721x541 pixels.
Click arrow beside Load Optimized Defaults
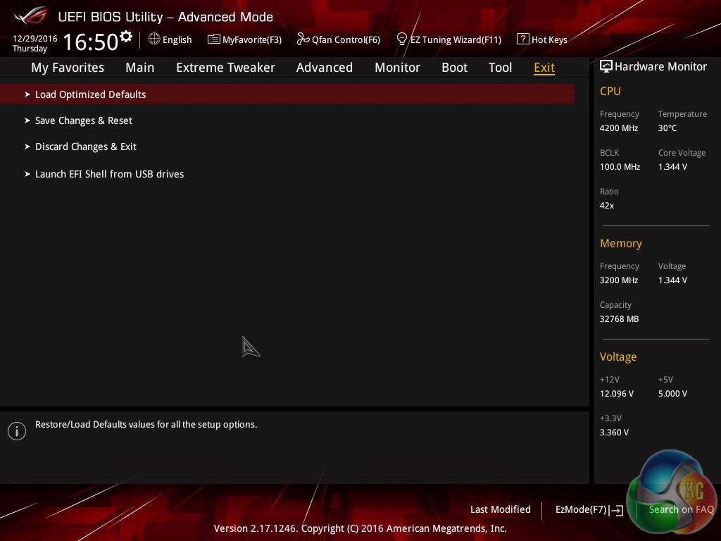click(x=27, y=94)
